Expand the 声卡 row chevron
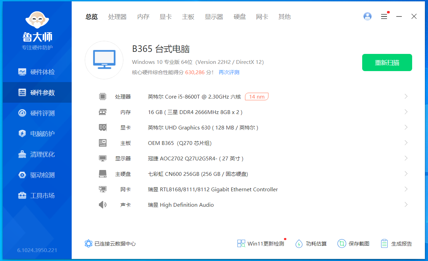 406,205
